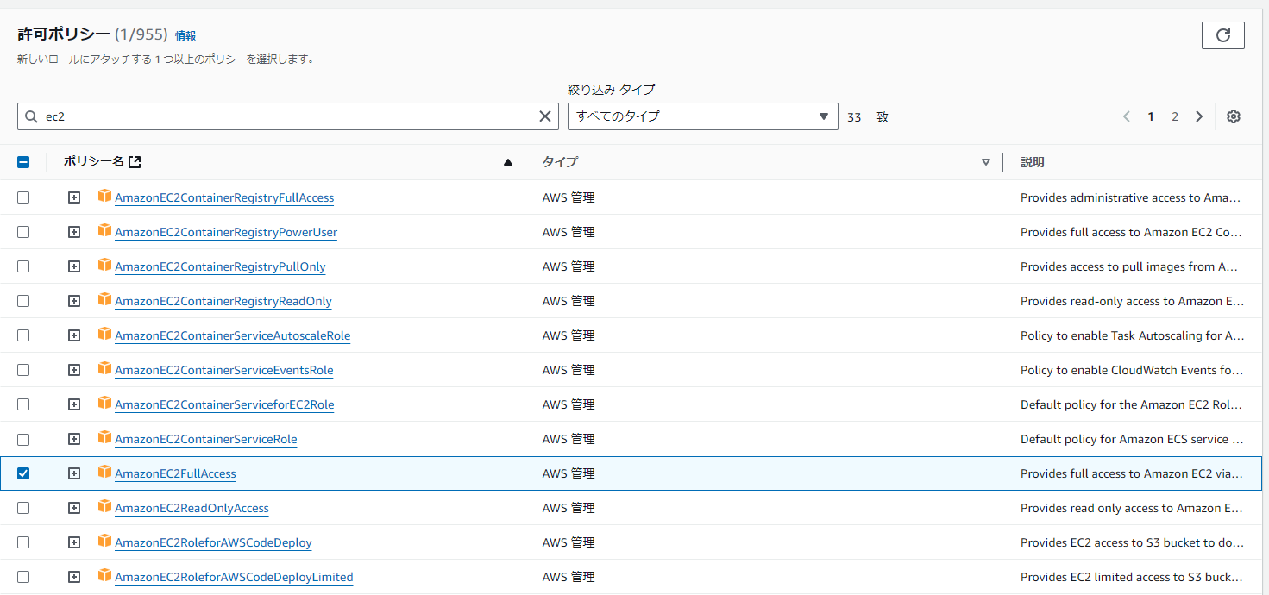Click description 'Provides full access to Amazon EC2 via...'

pos(1132,473)
